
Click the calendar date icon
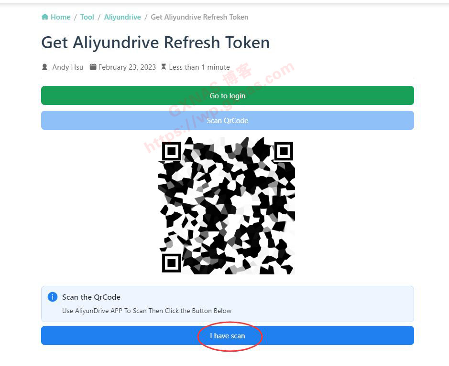tap(93, 67)
